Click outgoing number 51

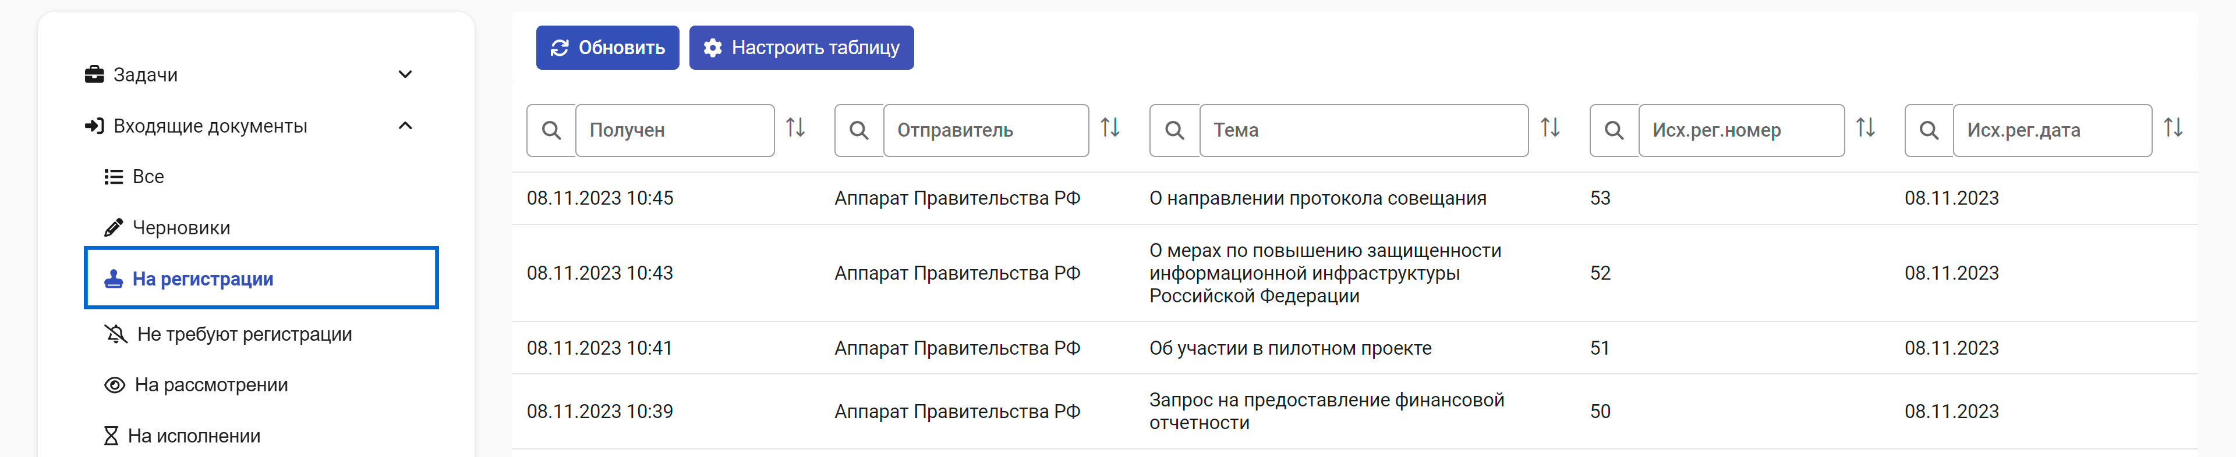[1600, 349]
